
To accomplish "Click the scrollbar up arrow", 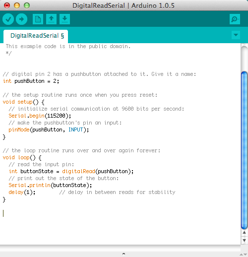I will coord(244,232).
